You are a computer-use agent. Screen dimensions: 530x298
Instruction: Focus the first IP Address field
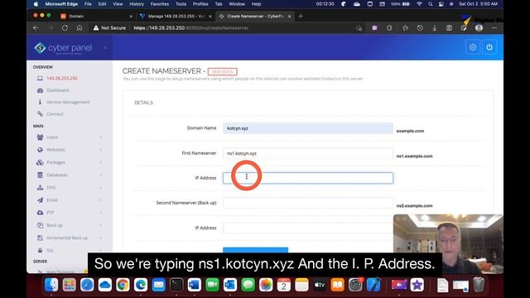pos(308,178)
